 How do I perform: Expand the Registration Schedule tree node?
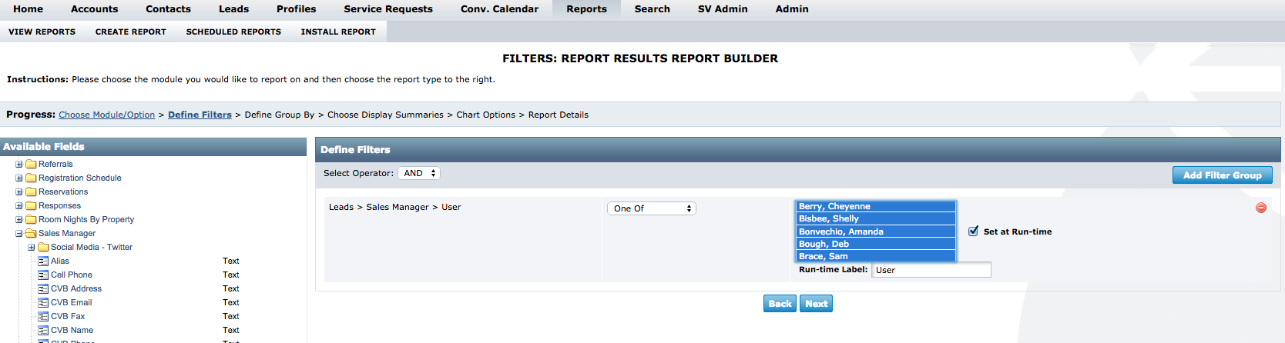pos(19,178)
